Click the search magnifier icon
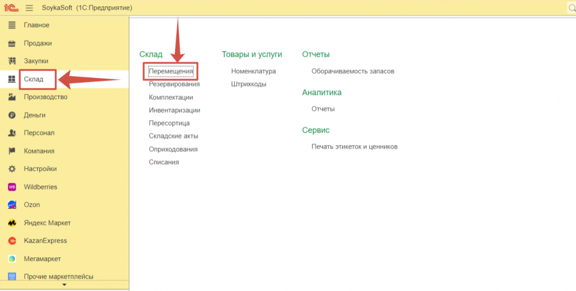 pos(570,8)
